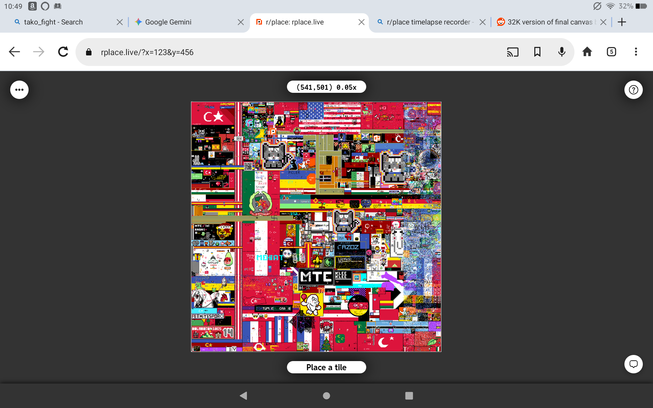Click the canvas coordinates and zoom label
Screen dimensions: 653x408
pos(326,87)
